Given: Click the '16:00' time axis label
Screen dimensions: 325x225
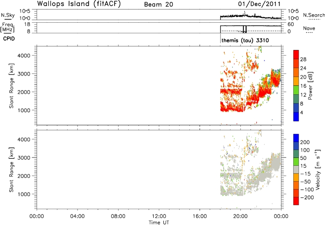Looking at the screenshot, I should point(199,216).
